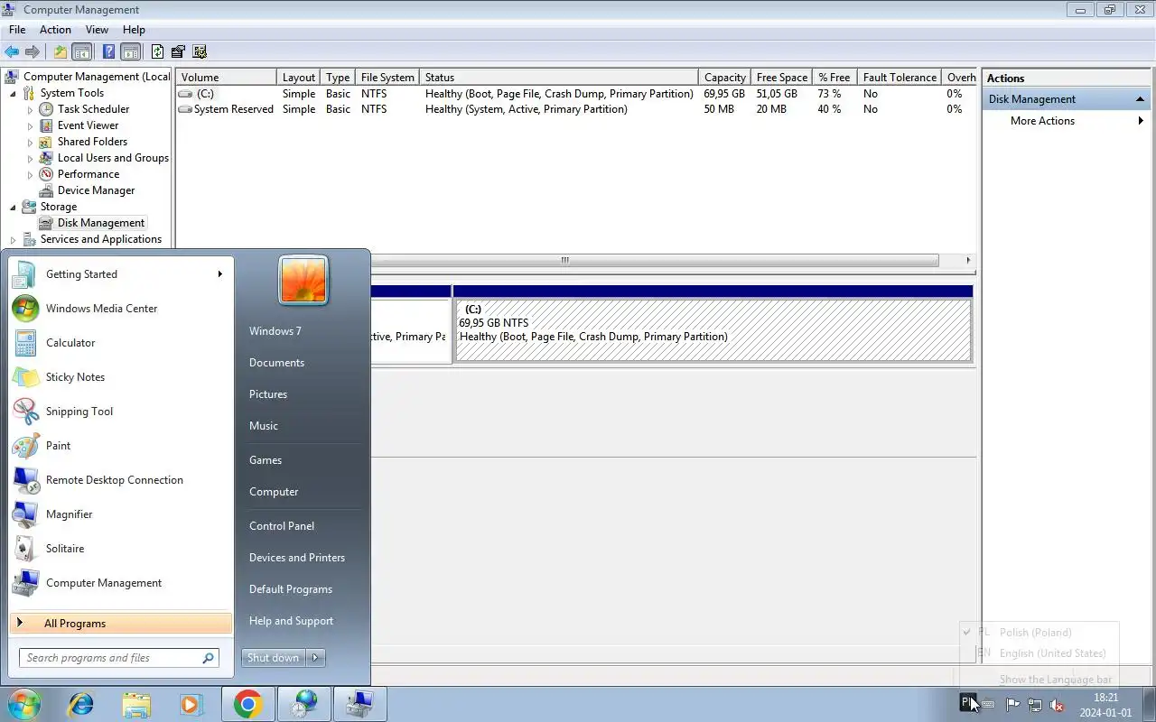Viewport: 1156px width, 722px height.
Task: Collapse the Storage tree node
Action: [14, 207]
